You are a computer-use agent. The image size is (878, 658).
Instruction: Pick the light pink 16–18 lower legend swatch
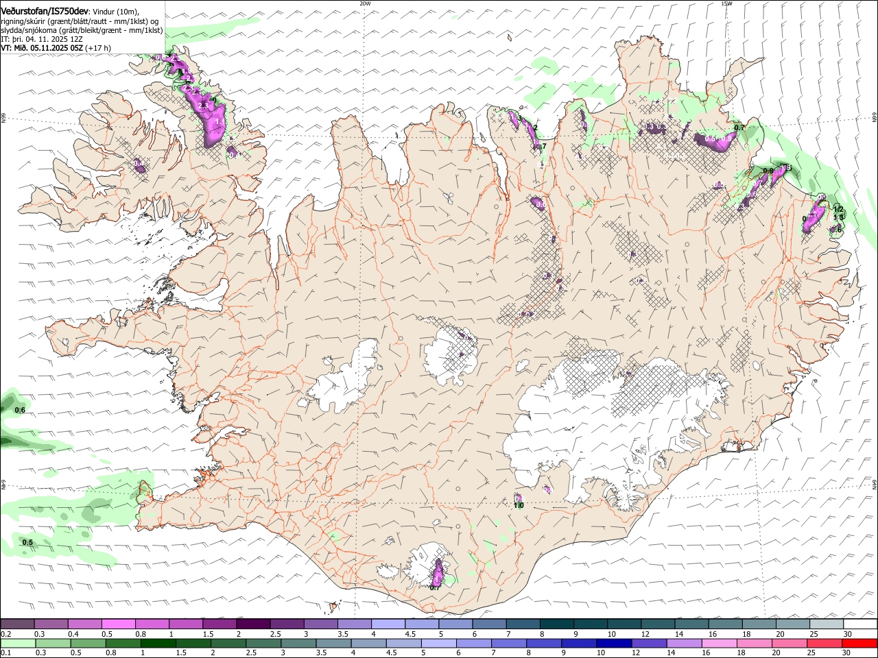tap(720, 643)
